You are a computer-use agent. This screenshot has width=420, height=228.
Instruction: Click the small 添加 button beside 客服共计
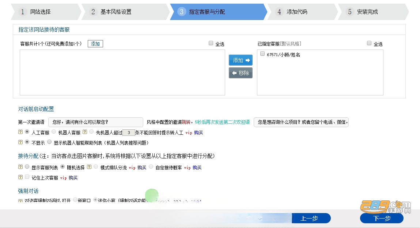95,44
